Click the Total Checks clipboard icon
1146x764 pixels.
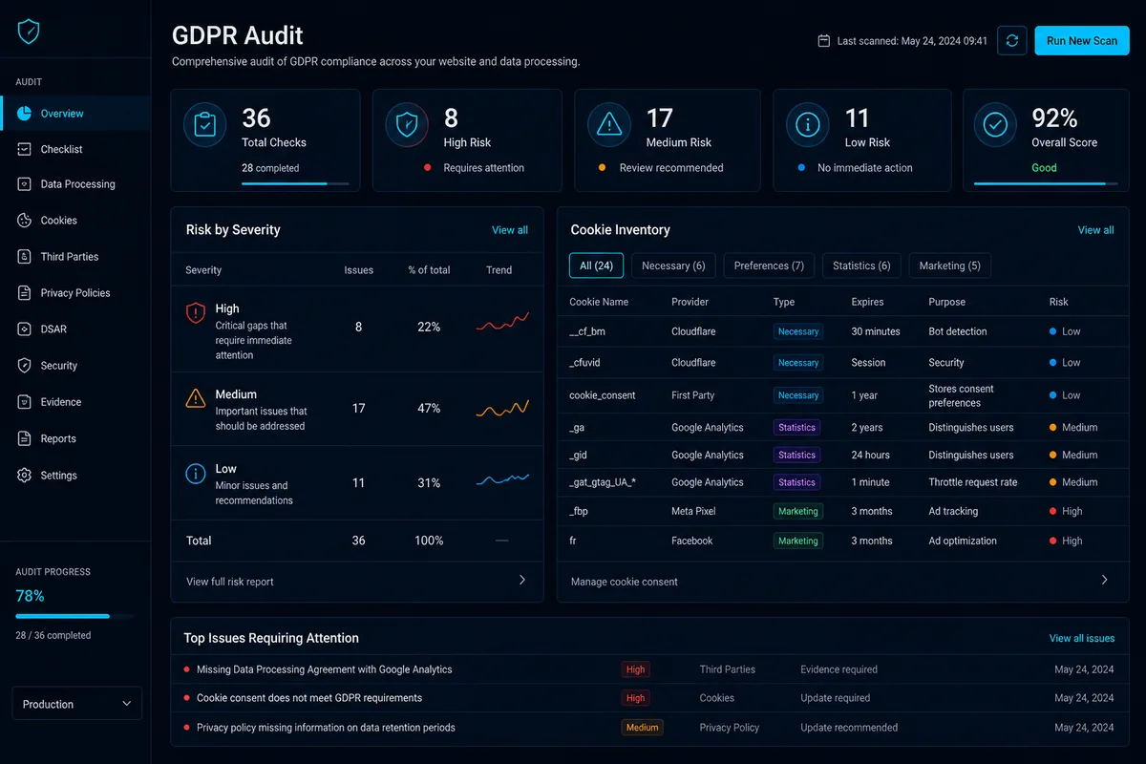[x=205, y=125]
